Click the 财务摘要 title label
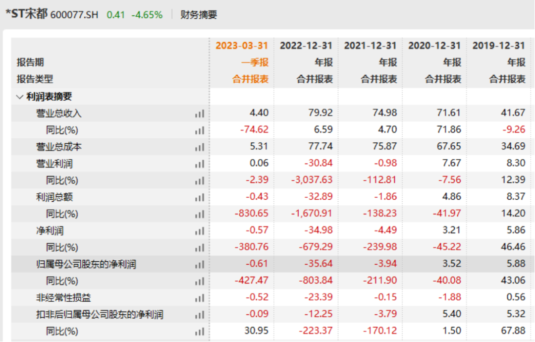Screen dimensions: 535x342 click(198, 15)
